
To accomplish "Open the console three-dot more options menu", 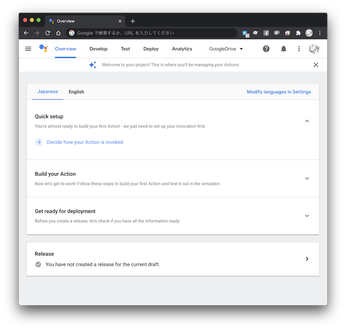I will pos(299,49).
